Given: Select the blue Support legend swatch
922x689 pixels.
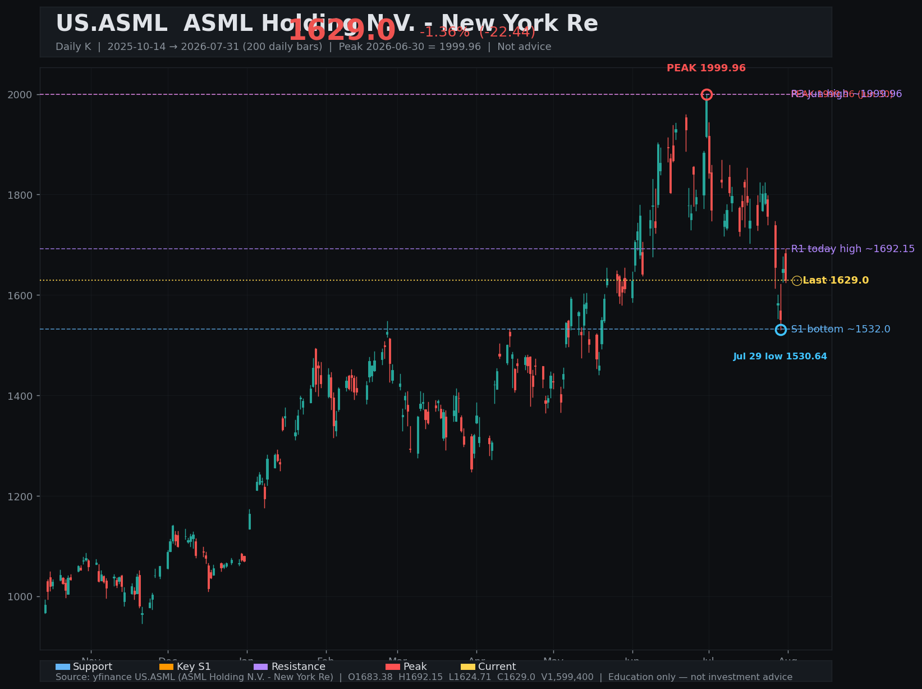Looking at the screenshot, I should (63, 667).
